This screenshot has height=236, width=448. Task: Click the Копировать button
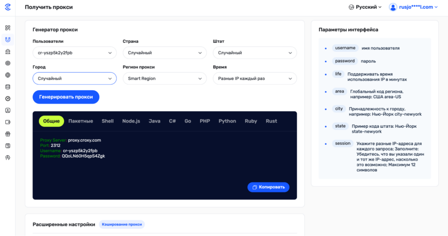coord(268,187)
